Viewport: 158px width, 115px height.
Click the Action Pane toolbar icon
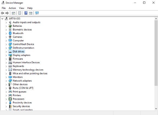(31, 13)
